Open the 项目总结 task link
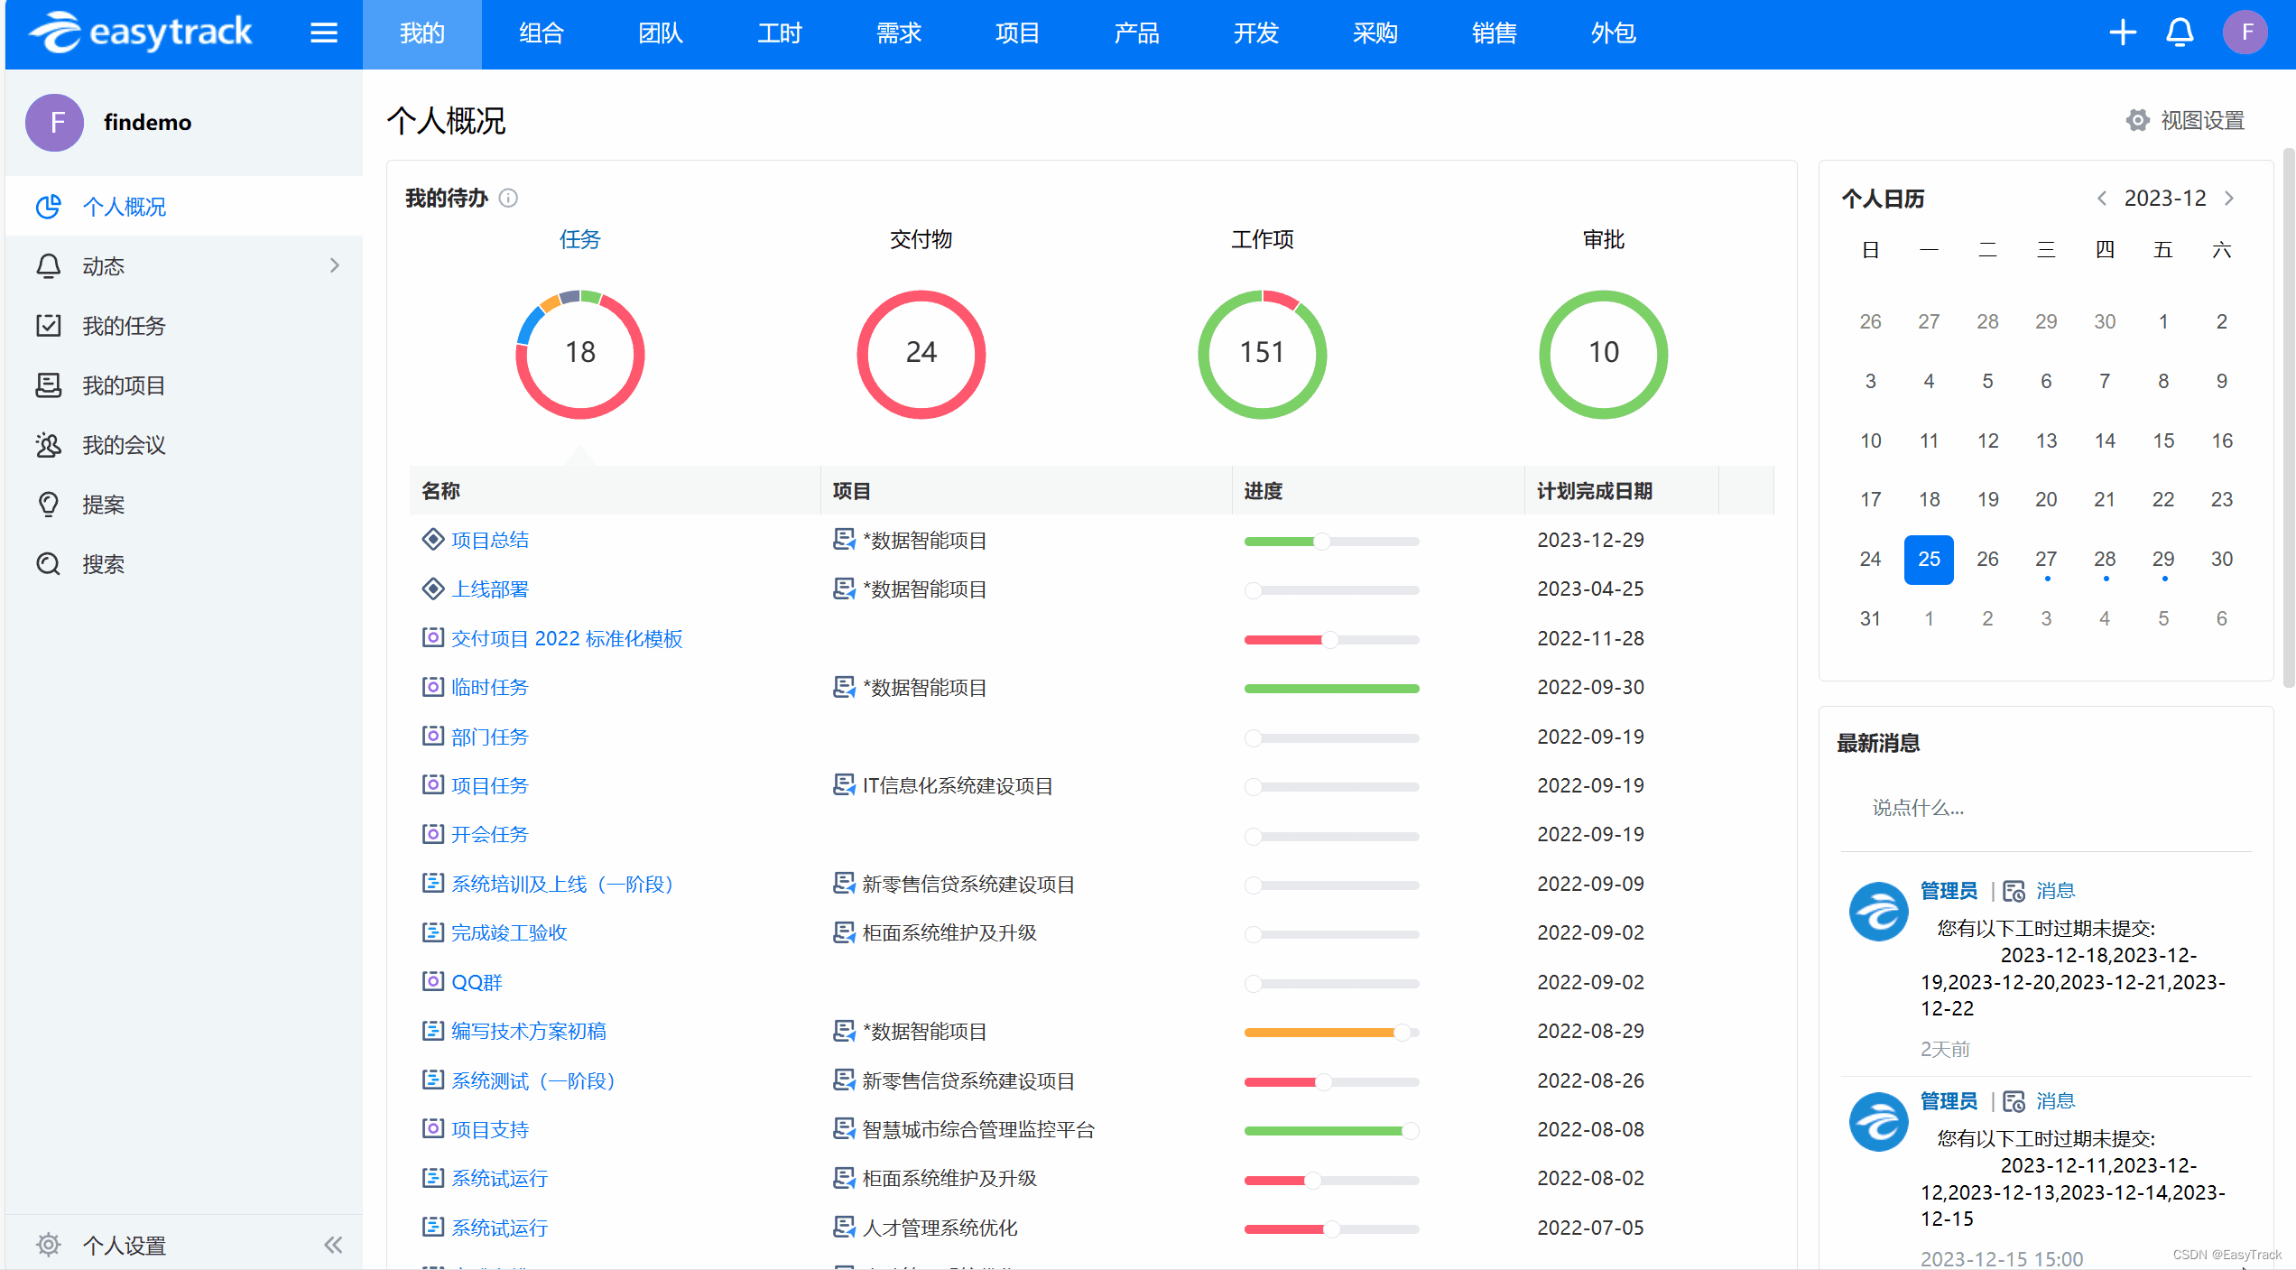 (x=490, y=540)
